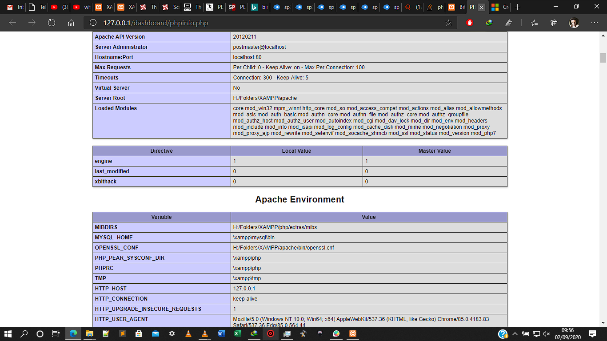Open the Favorites list panel
Image resolution: width=607 pixels, height=341 pixels.
click(x=534, y=23)
